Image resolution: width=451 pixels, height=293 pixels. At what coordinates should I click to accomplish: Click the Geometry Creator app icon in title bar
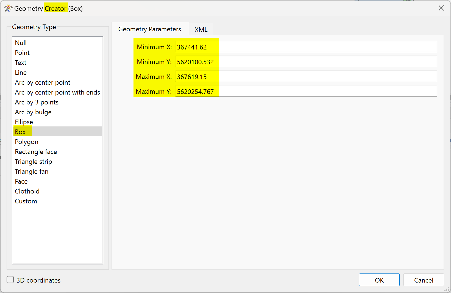(8, 9)
